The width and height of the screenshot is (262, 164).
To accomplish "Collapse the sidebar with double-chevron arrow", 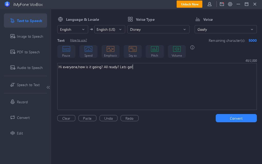I will [x=48, y=87].
